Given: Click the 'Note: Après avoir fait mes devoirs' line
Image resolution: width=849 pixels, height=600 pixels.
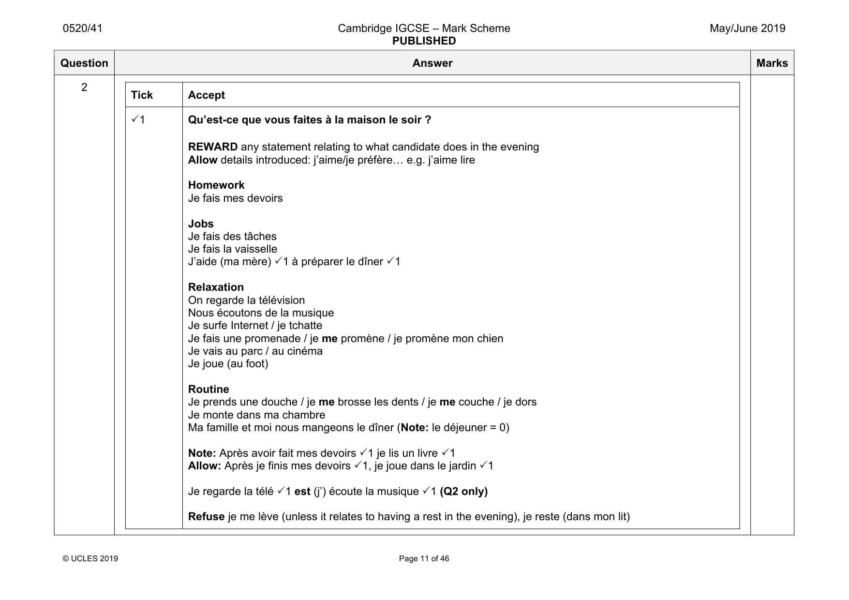Looking at the screenshot, I should (x=322, y=453).
